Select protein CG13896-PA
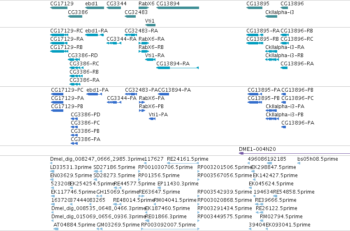 pos(284,127)
